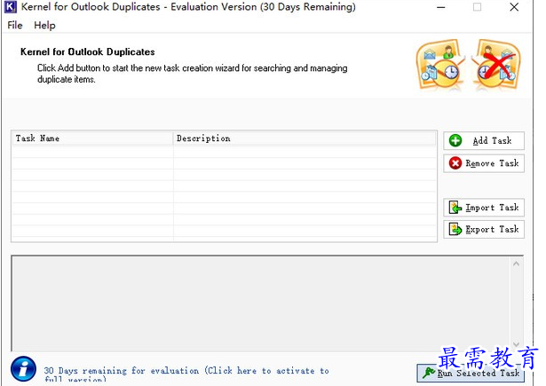Minimize the Kernel for Outlook Duplicates window

(441, 7)
